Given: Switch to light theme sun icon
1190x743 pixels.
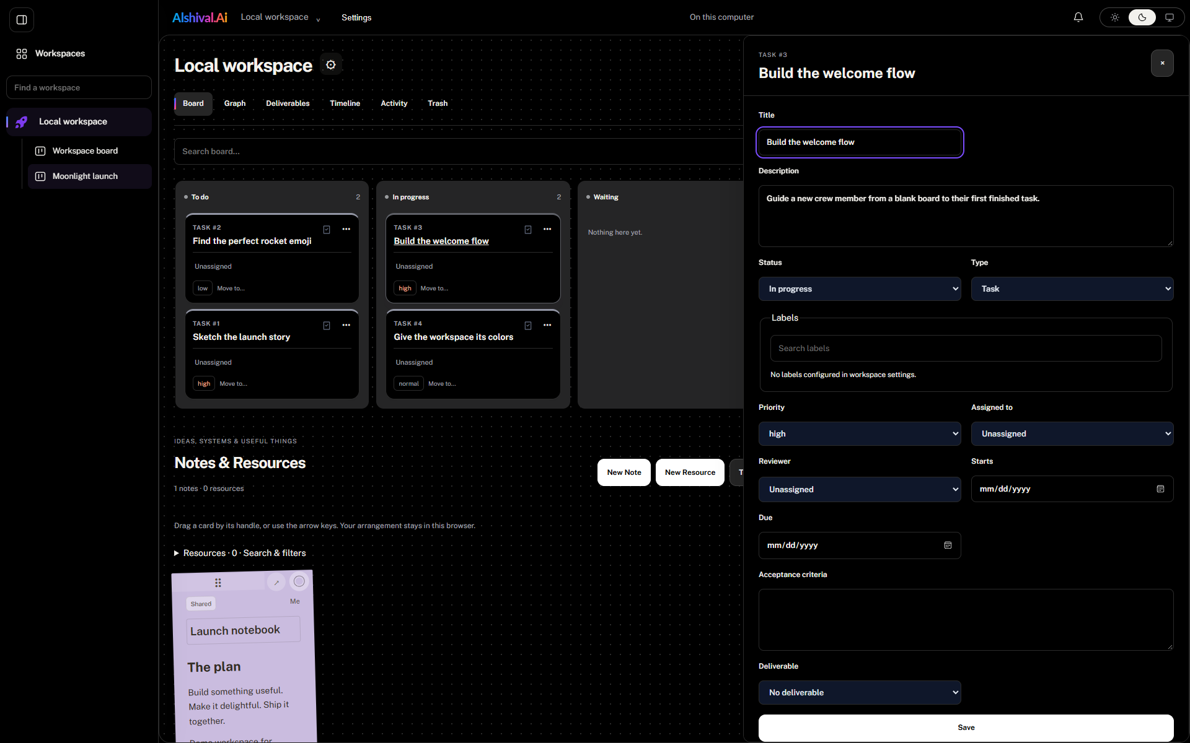Looking at the screenshot, I should click(1115, 17).
